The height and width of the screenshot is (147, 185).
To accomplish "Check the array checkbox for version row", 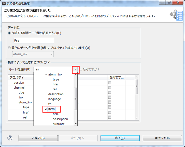I will 110,82.
